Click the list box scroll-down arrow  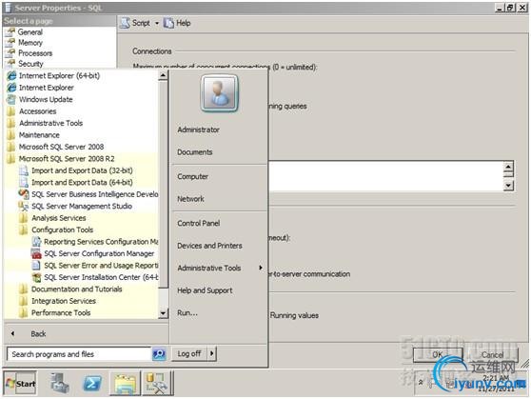(x=508, y=186)
